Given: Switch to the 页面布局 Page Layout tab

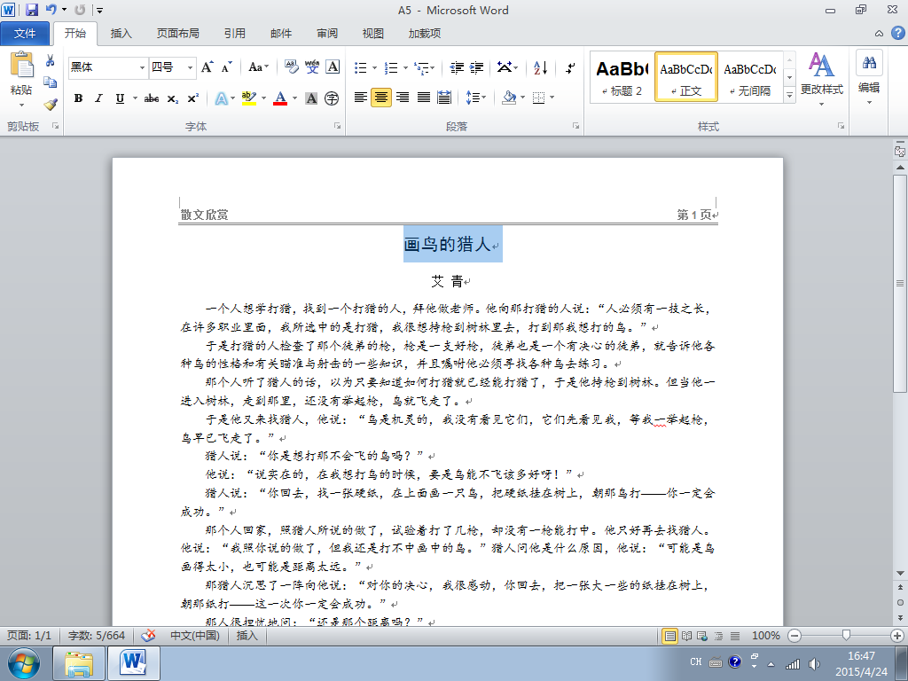Looking at the screenshot, I should (177, 34).
